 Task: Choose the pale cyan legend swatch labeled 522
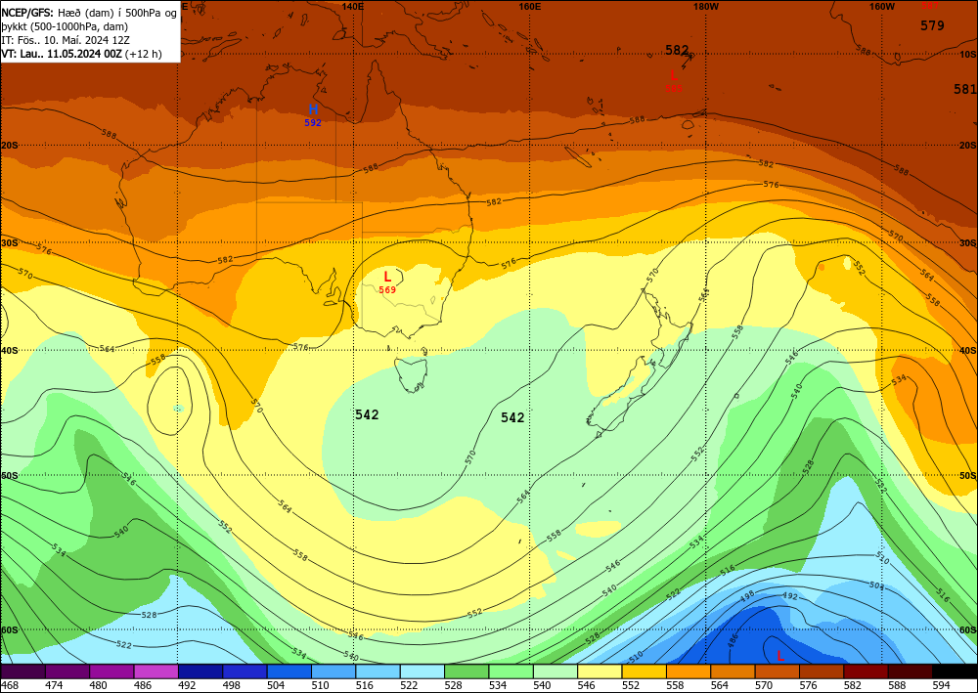tap(422, 671)
